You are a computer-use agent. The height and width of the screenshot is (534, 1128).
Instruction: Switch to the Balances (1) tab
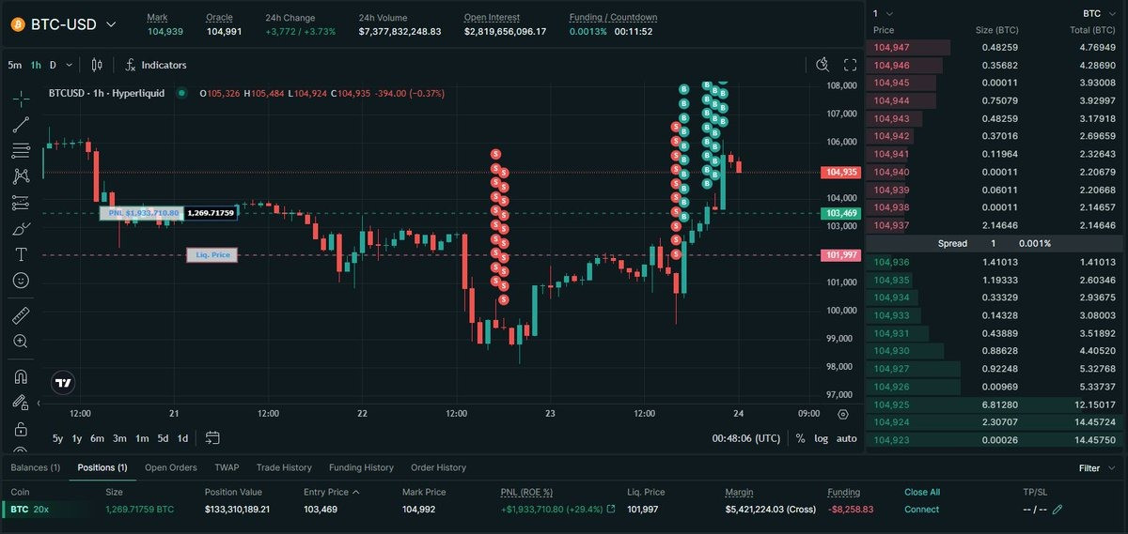(x=36, y=467)
